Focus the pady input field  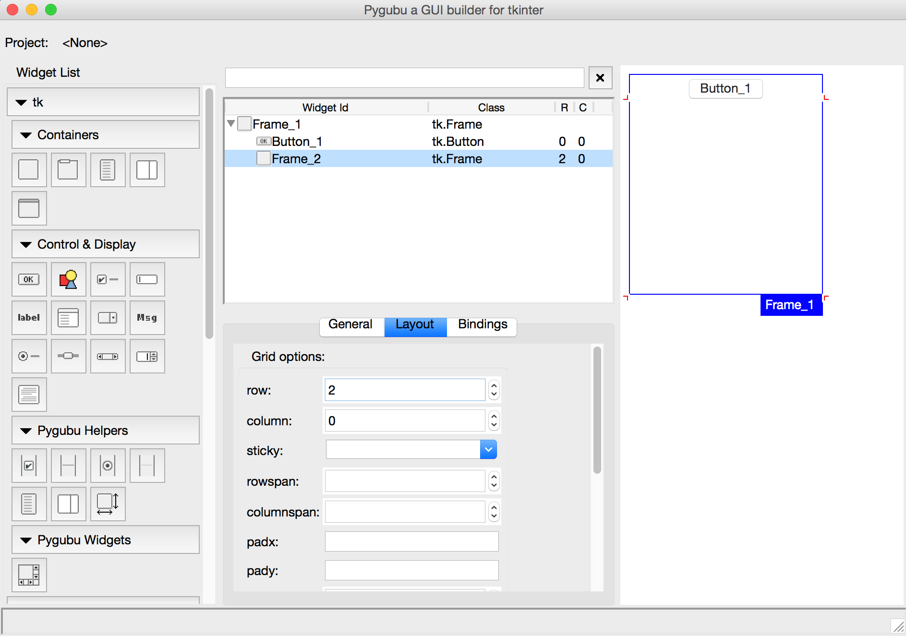tap(411, 570)
